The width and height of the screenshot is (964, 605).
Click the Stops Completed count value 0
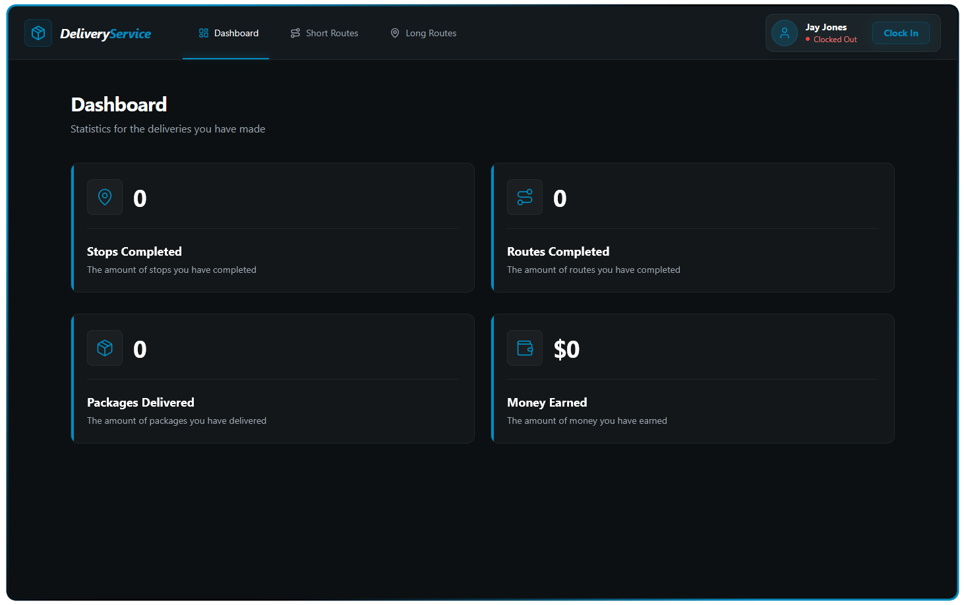(x=140, y=198)
